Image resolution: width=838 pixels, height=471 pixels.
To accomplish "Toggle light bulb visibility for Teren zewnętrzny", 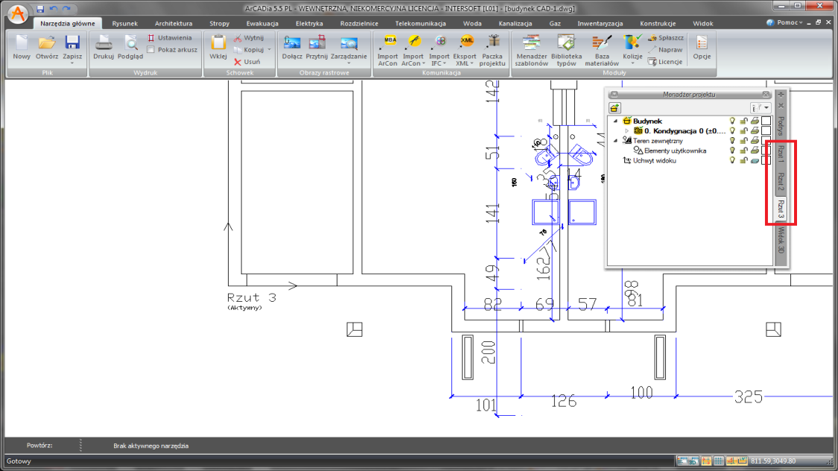I will point(732,141).
